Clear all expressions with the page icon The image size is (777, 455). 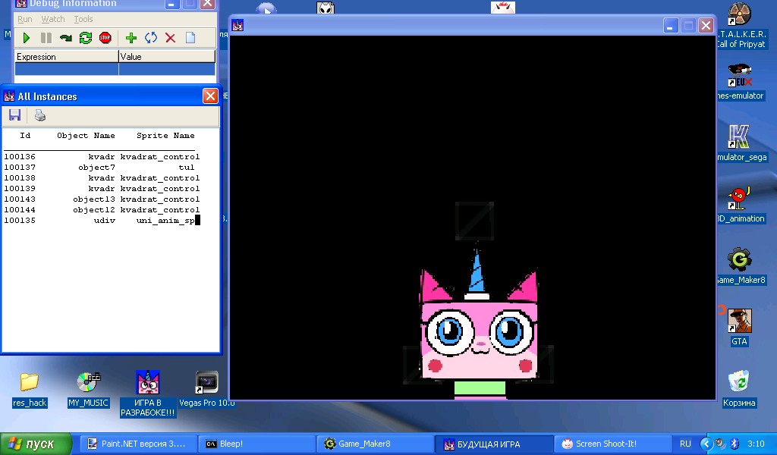(x=190, y=38)
